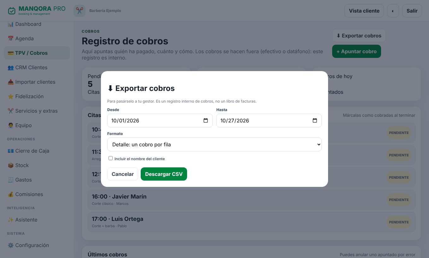Click the Salir button
The image size is (429, 258).
[412, 11]
